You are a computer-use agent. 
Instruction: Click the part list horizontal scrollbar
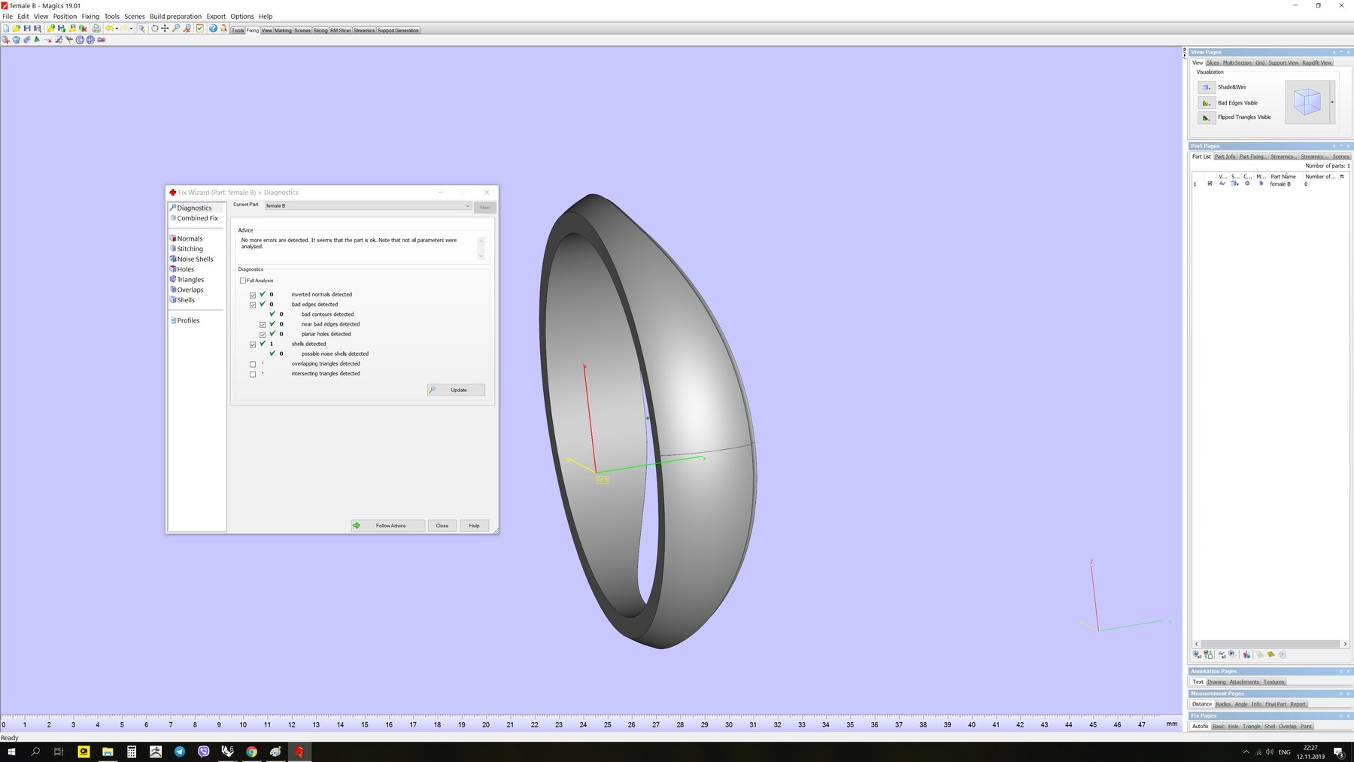[x=1271, y=644]
